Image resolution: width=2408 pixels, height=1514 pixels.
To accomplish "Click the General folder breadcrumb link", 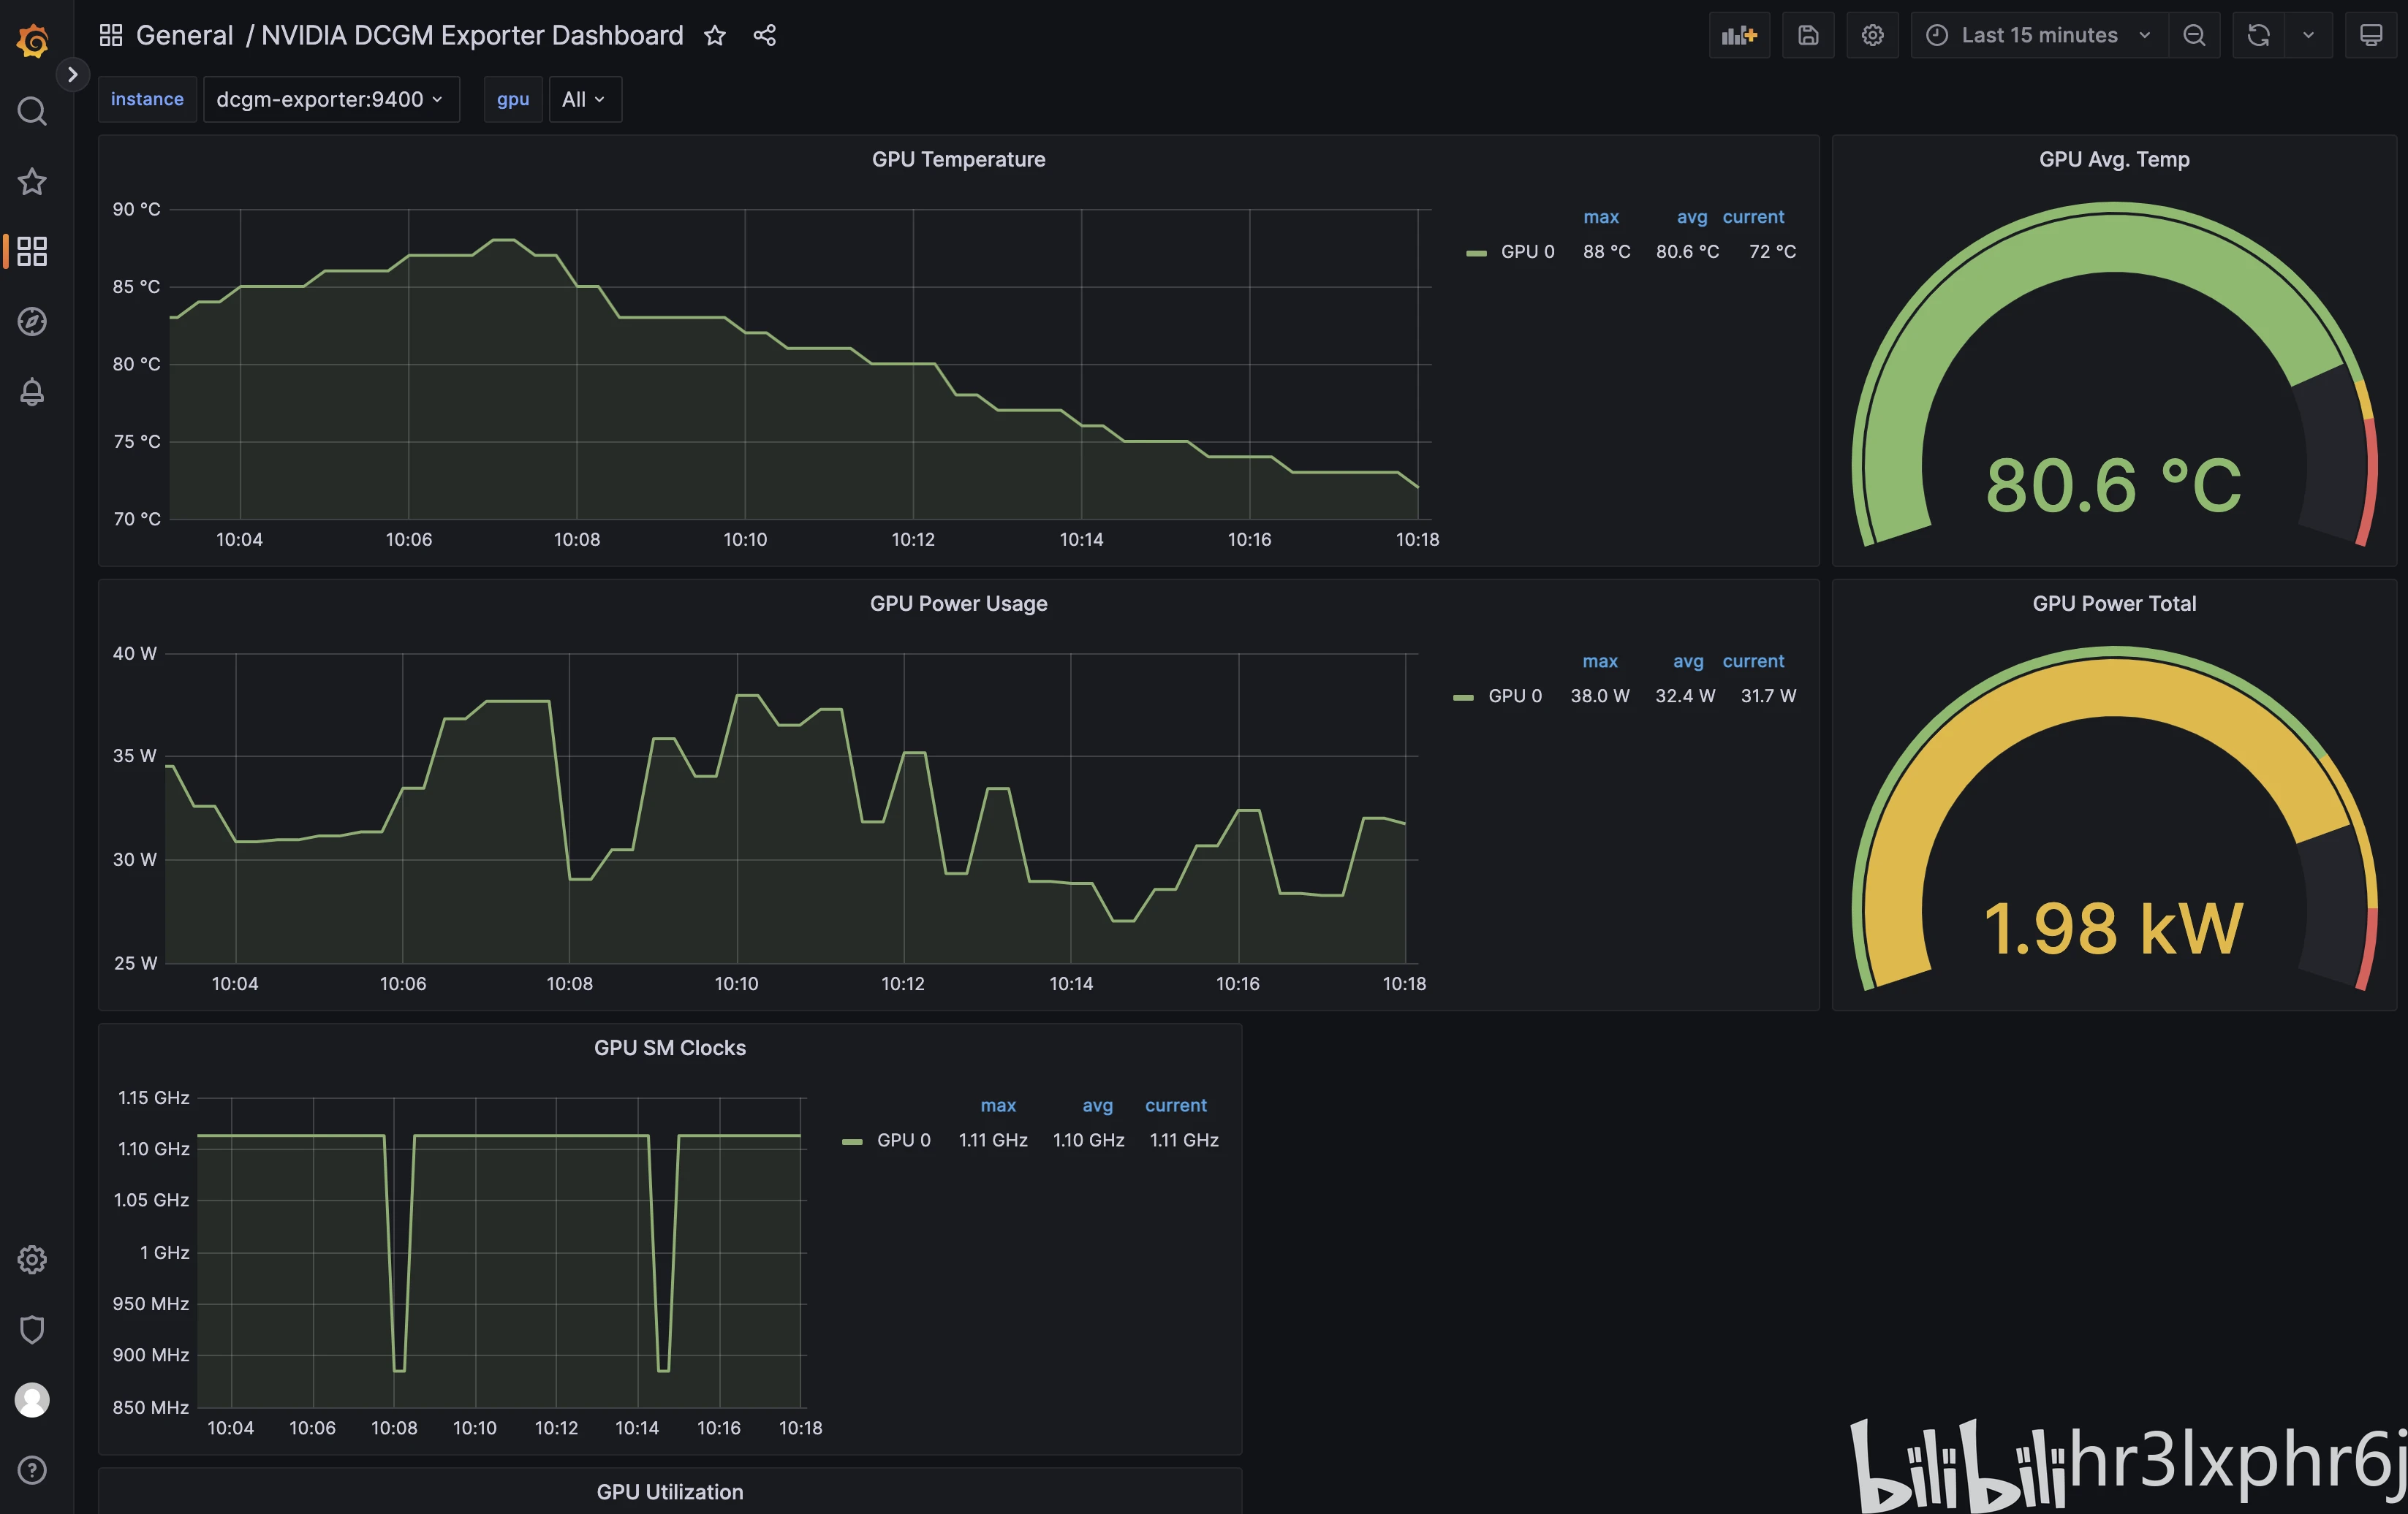I will pyautogui.click(x=184, y=36).
